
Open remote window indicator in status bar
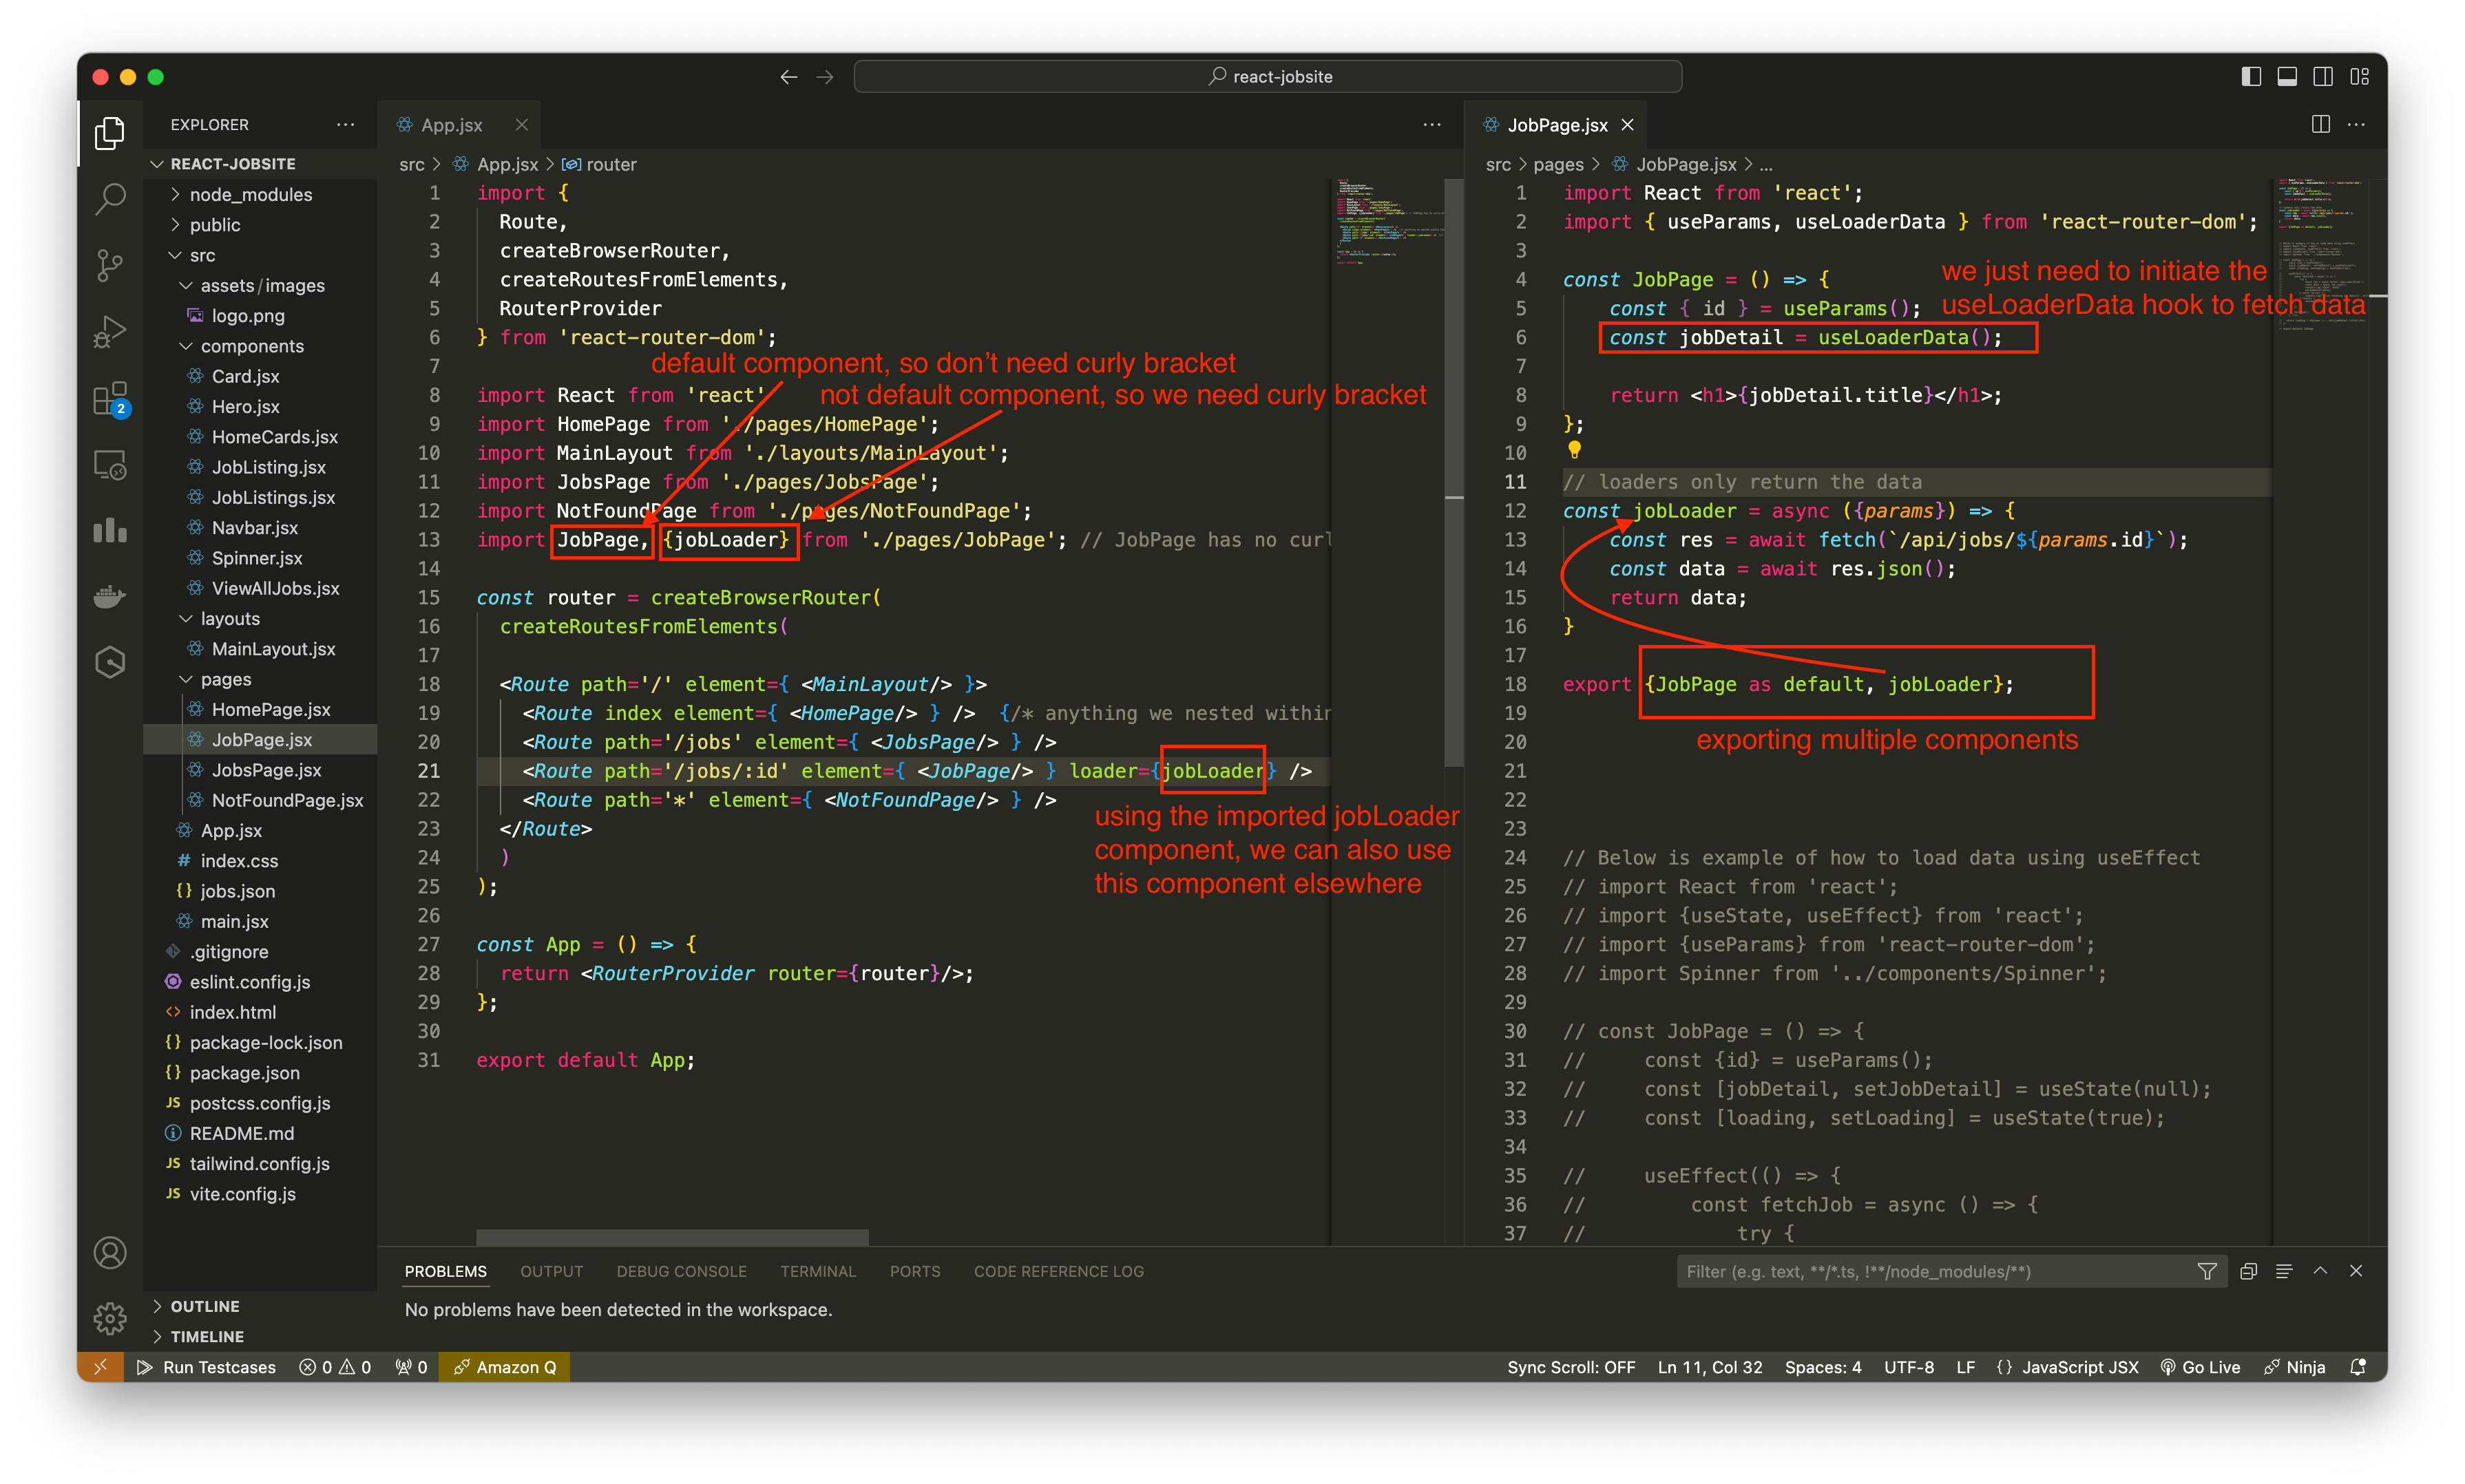(100, 1367)
